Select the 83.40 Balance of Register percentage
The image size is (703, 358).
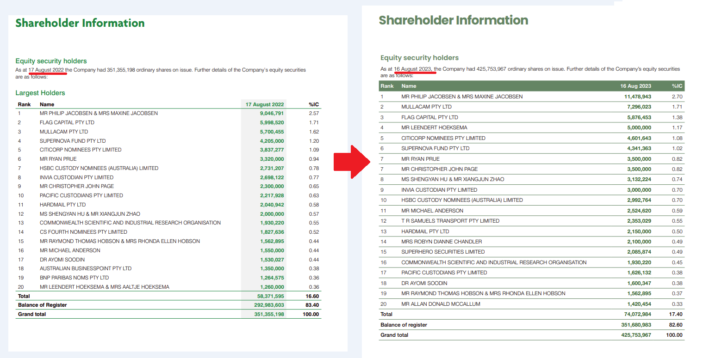click(312, 305)
